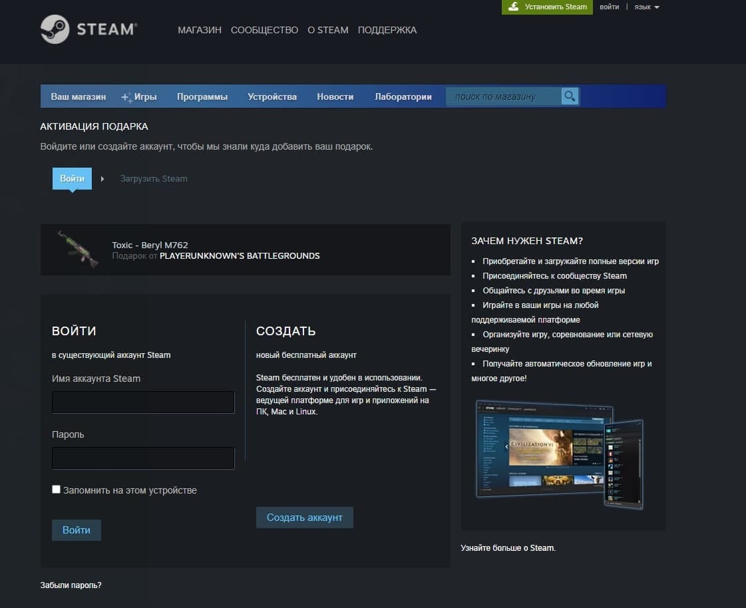Click the Присоединяйтесь к сообществу Steam bullet

(x=554, y=276)
